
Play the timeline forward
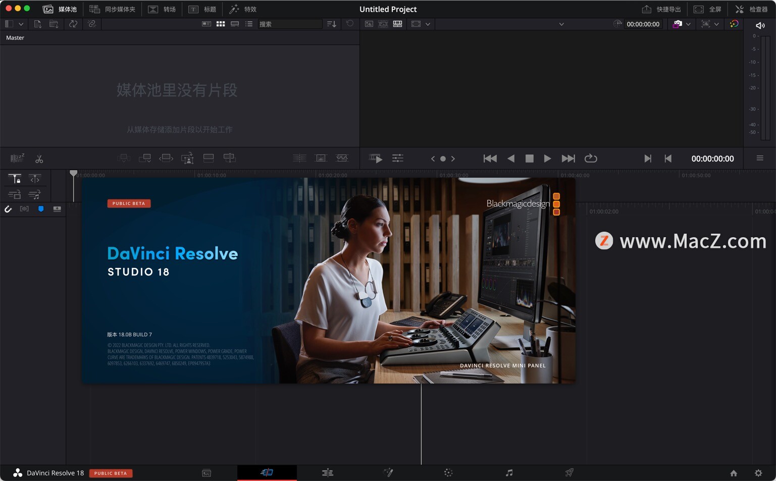coord(547,158)
